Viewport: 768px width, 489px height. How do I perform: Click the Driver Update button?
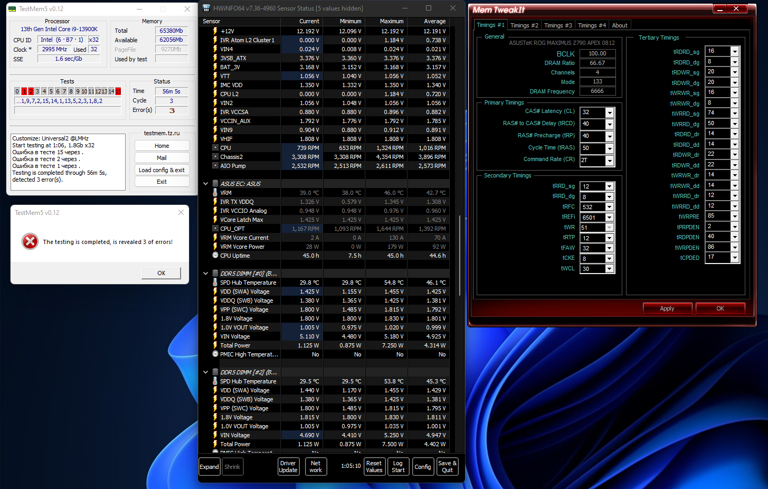pyautogui.click(x=288, y=467)
